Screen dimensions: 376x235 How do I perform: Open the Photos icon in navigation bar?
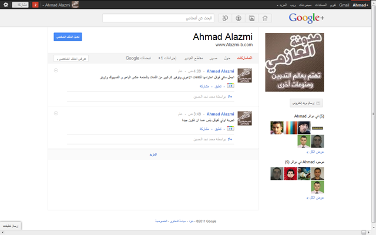pos(252,18)
